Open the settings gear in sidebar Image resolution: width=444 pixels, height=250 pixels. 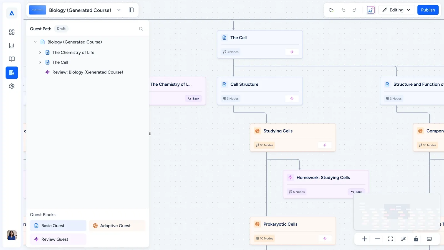click(x=12, y=86)
